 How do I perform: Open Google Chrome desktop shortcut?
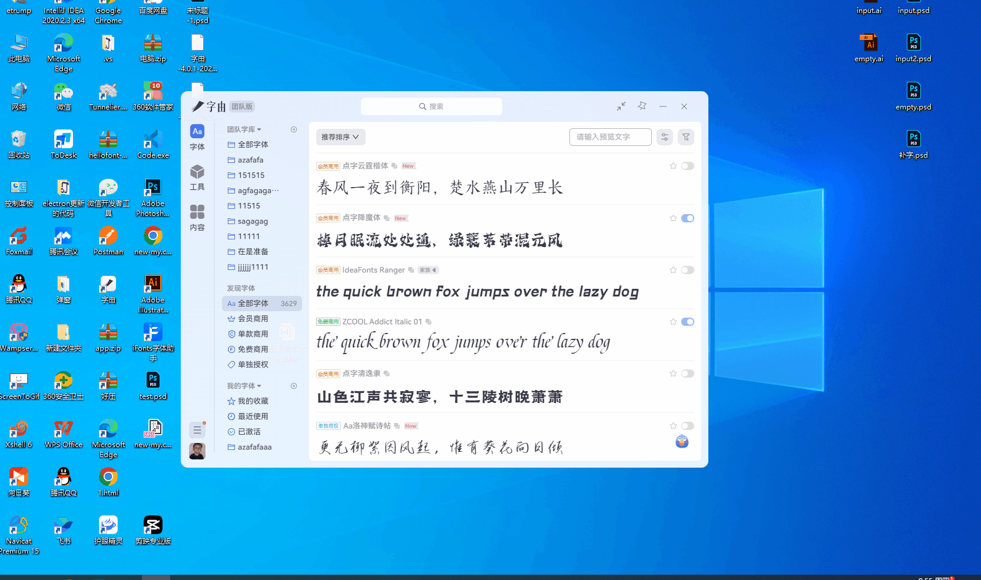pos(108,12)
